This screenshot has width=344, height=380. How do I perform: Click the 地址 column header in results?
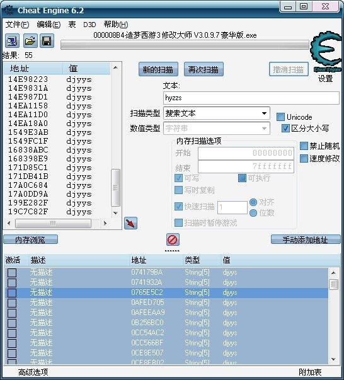click(x=33, y=69)
